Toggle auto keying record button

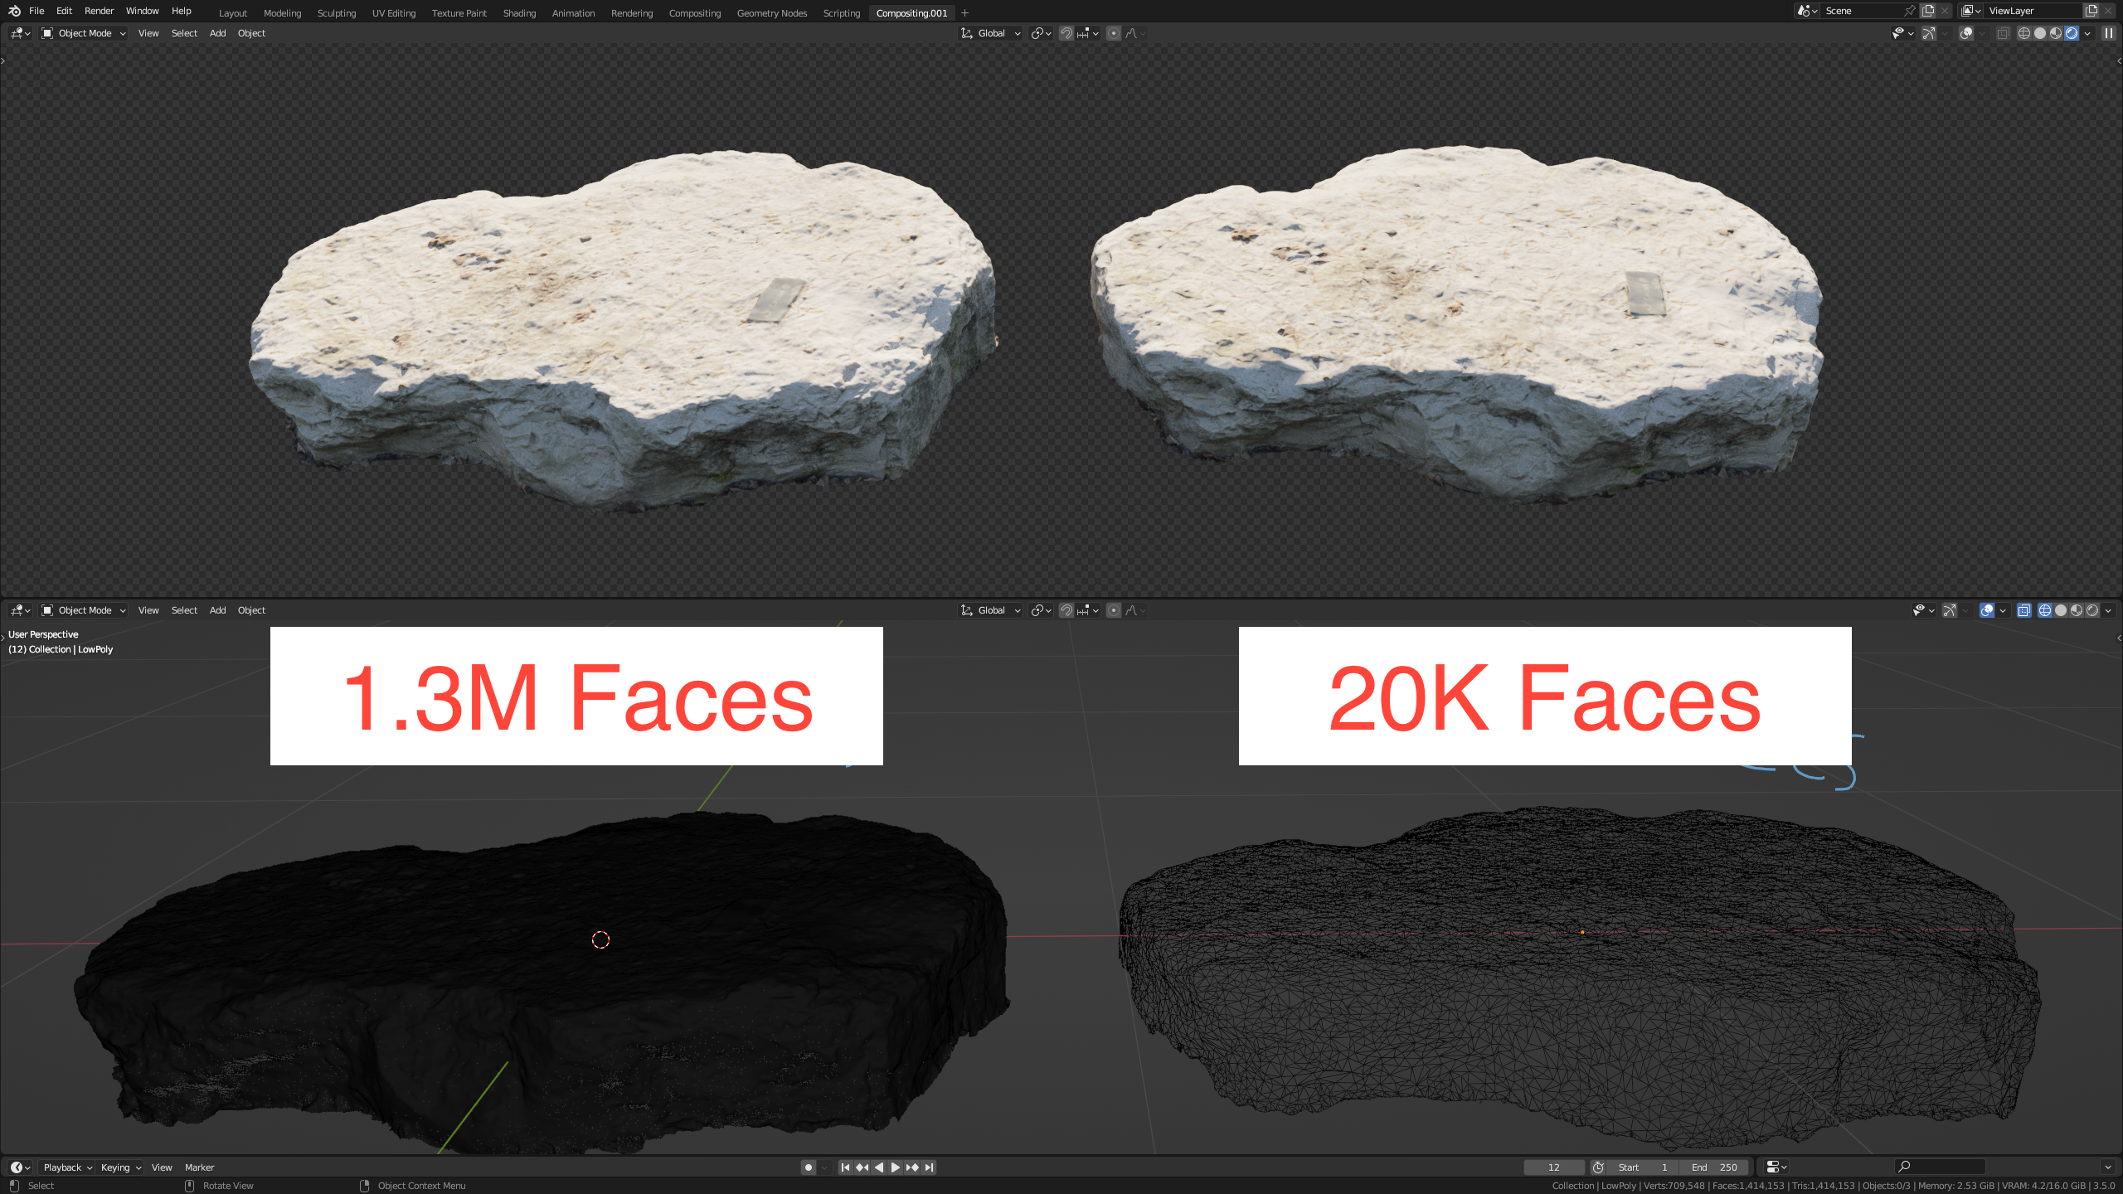[x=809, y=1167]
